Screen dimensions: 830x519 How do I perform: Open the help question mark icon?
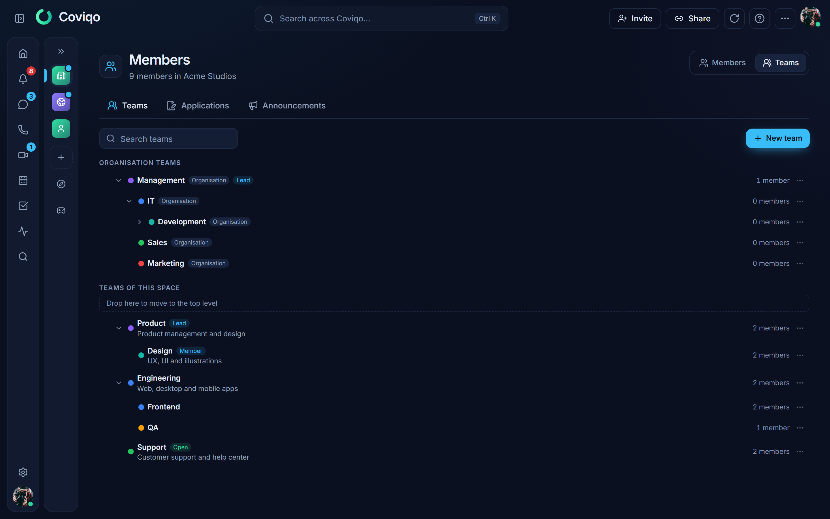click(x=759, y=18)
